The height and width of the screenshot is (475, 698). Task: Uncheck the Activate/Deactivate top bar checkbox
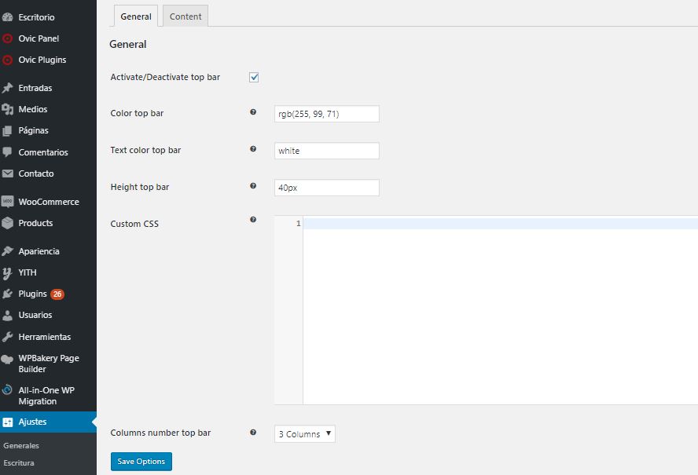tap(254, 78)
